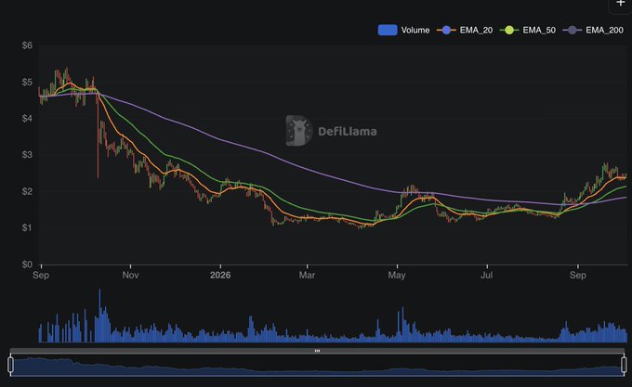
Task: Click the $2 price axis label
Action: tap(27, 191)
